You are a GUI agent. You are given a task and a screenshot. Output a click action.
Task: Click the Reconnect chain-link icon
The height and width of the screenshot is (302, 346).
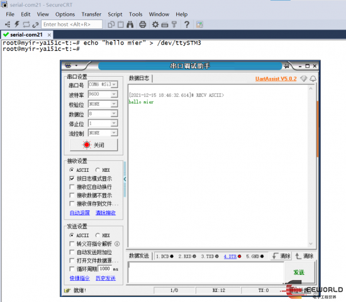coord(35,25)
